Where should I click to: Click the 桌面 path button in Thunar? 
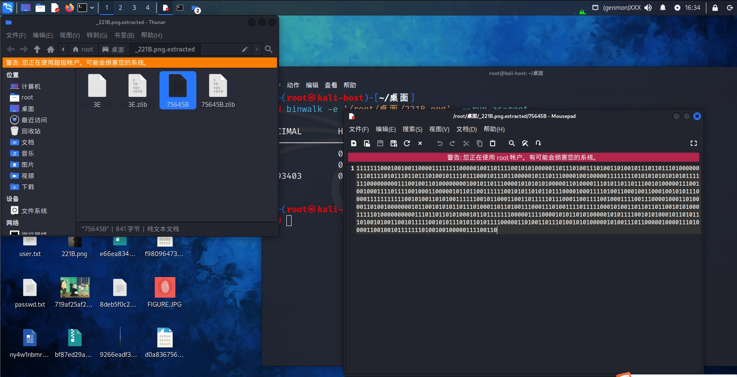(113, 49)
